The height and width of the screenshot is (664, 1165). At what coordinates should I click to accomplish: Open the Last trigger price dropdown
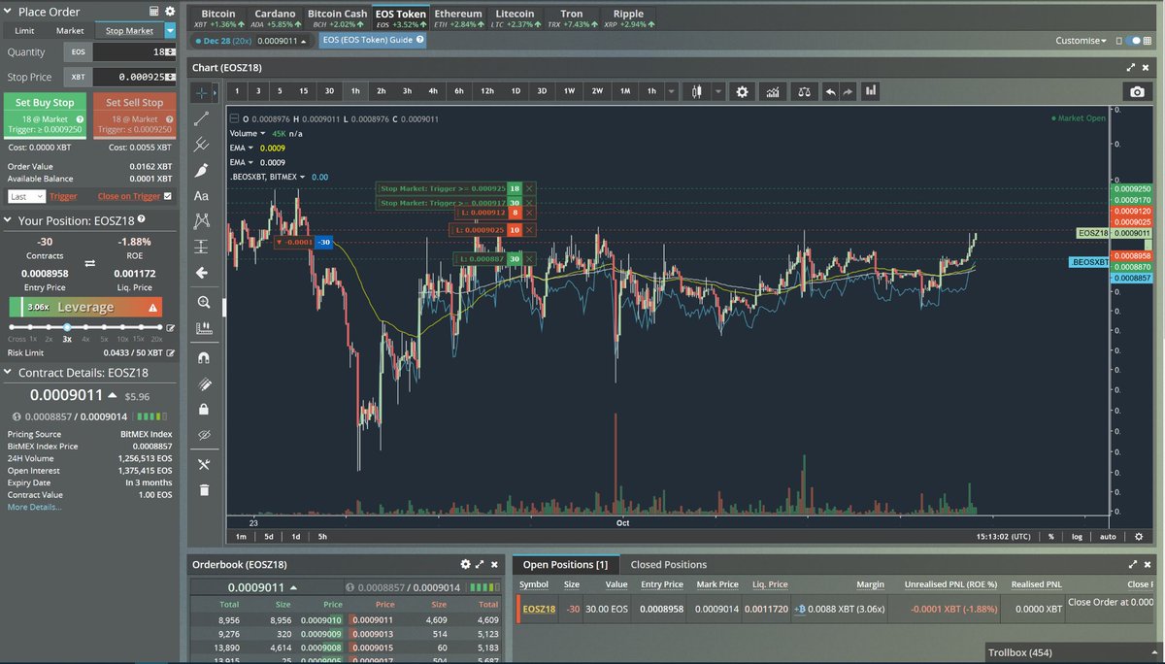(26, 196)
